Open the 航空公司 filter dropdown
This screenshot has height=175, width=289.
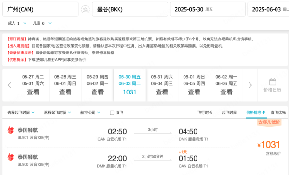90,112
